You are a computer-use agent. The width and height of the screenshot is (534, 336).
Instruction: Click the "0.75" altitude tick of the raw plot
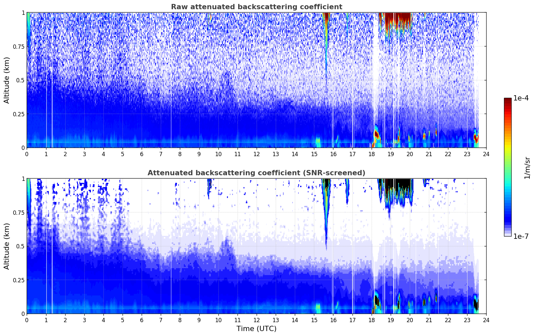click(x=19, y=46)
